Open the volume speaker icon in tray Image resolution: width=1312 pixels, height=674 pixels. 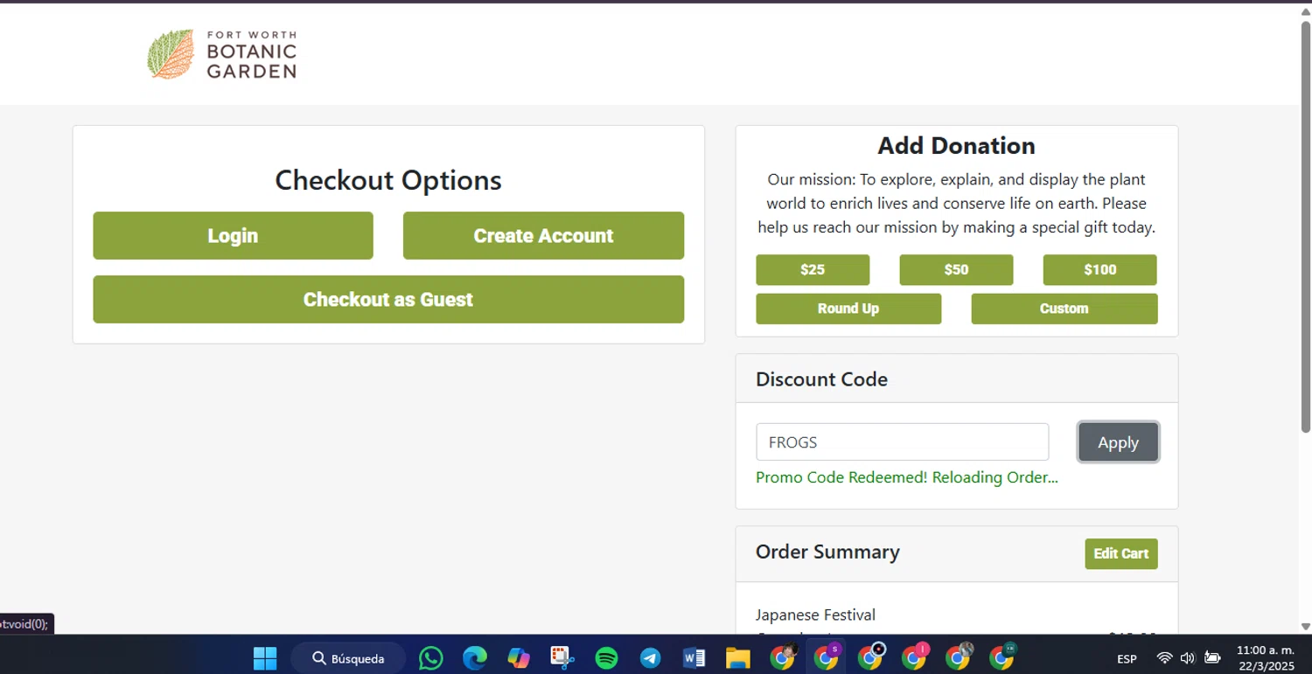(1187, 658)
